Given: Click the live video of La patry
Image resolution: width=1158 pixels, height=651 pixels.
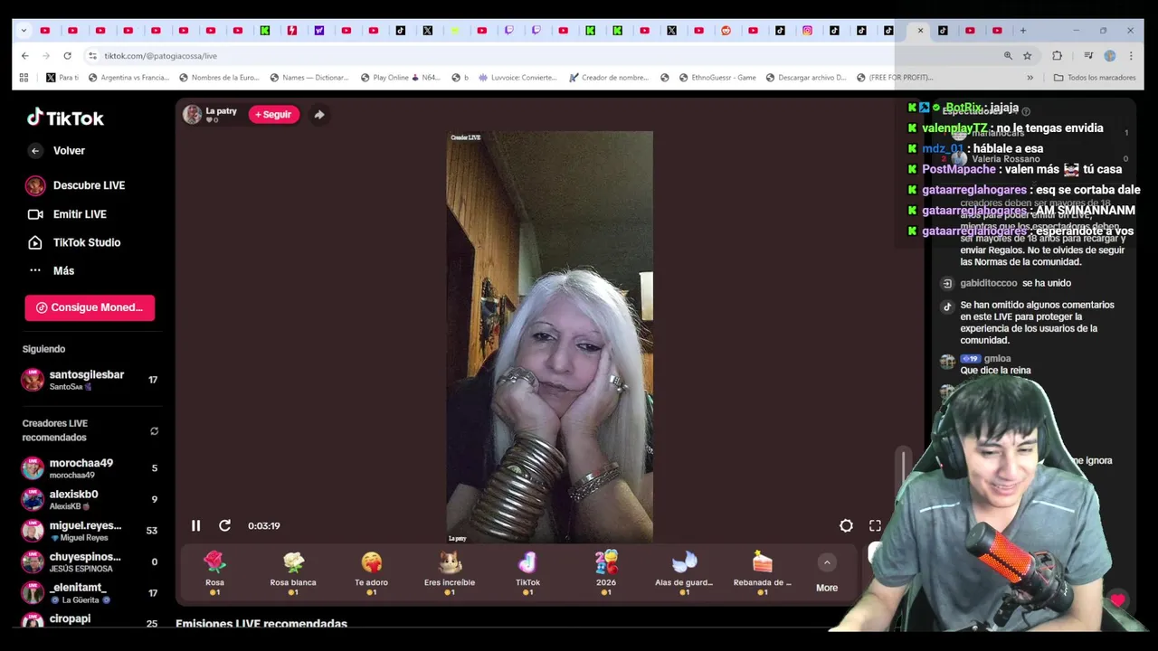Looking at the screenshot, I should [x=549, y=336].
